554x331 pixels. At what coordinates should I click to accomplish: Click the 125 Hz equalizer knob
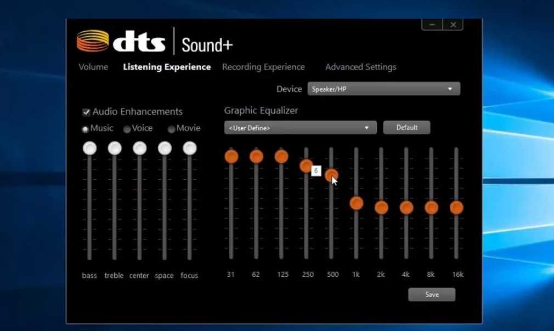click(x=281, y=156)
